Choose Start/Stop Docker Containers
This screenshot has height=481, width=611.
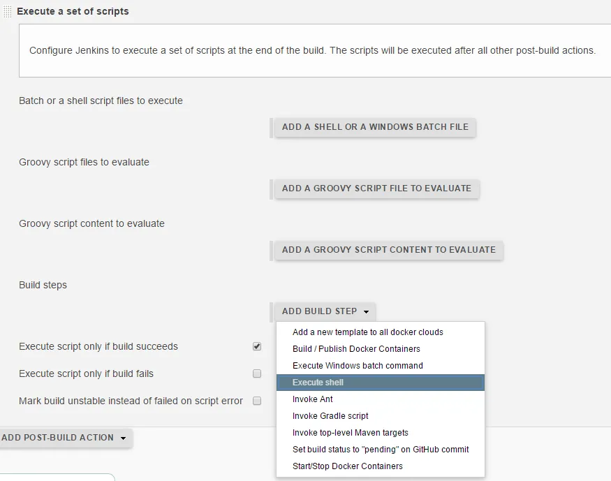click(x=347, y=466)
